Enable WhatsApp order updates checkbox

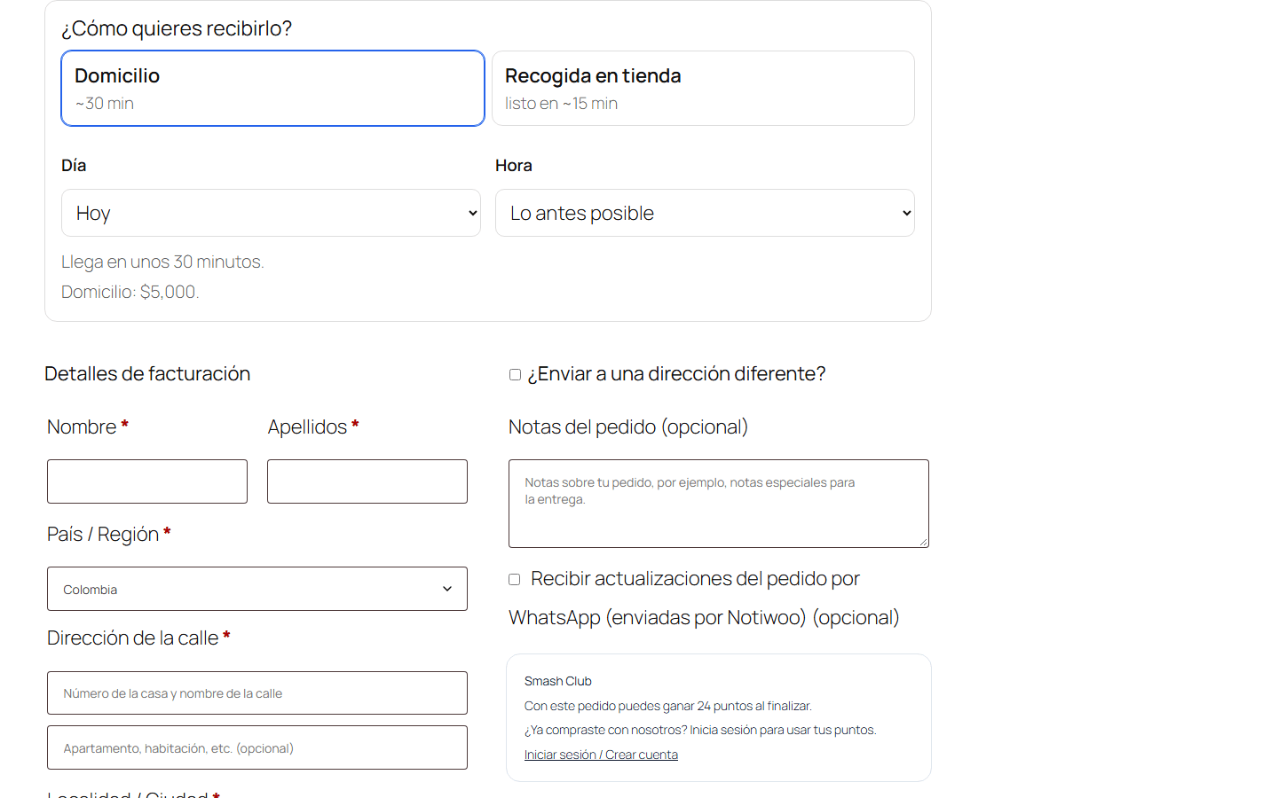click(x=515, y=579)
